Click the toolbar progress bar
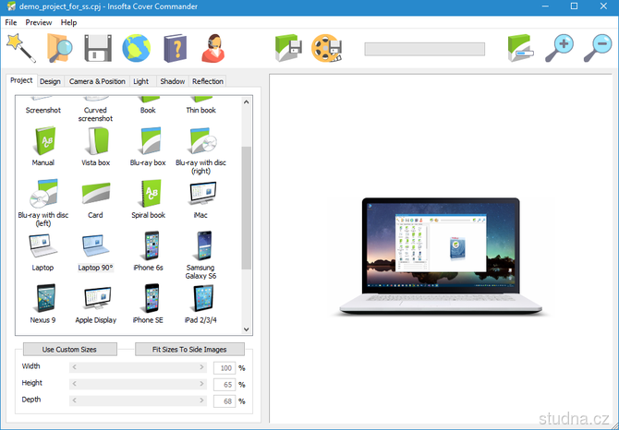 [425, 49]
